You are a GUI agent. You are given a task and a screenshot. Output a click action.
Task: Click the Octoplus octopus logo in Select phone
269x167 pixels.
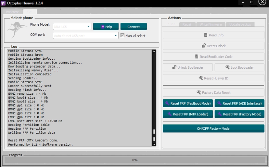[17, 30]
